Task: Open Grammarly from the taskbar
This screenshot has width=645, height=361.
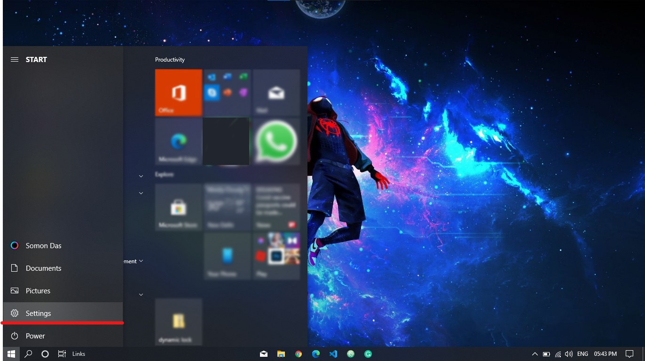Action: tap(368, 354)
